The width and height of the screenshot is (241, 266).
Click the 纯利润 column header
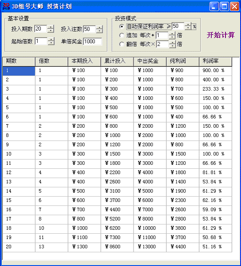[183, 61]
